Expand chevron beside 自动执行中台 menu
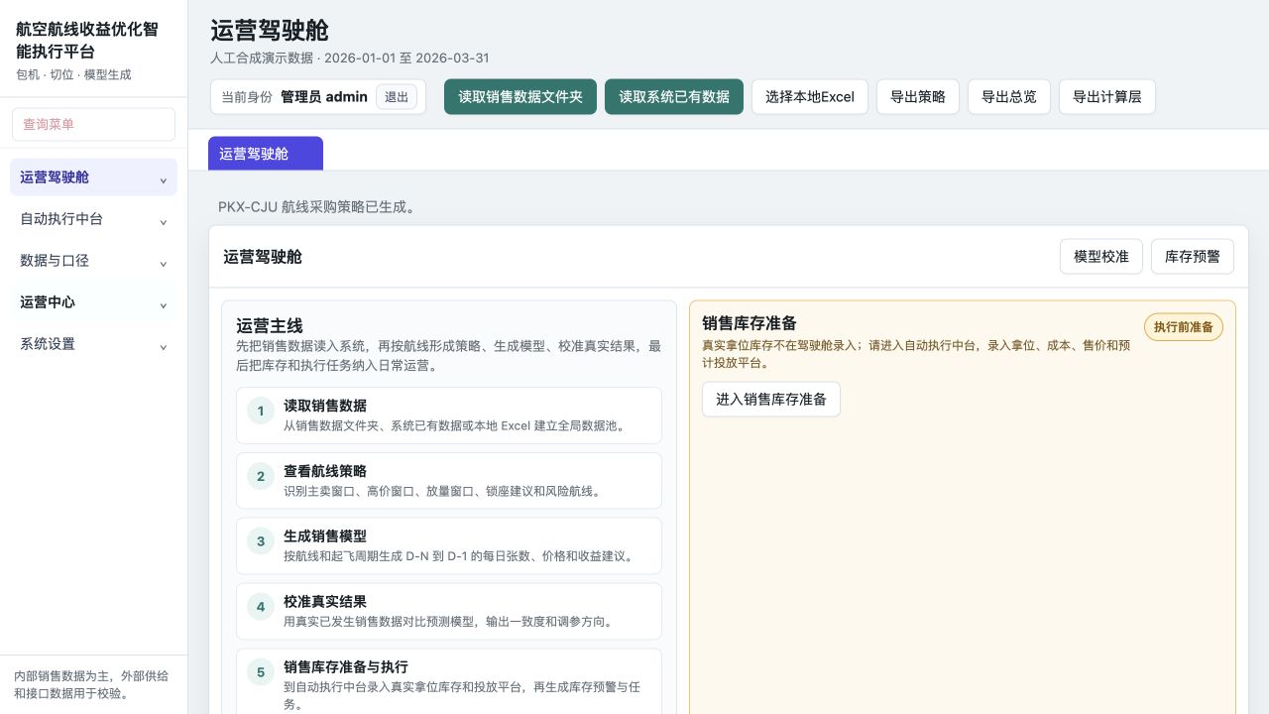Viewport: 1269px width, 714px height. [163, 222]
